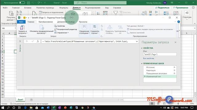Click Использовать первую строку в качестве заголовков
Screen dimensions: 197x110
(151, 29)
